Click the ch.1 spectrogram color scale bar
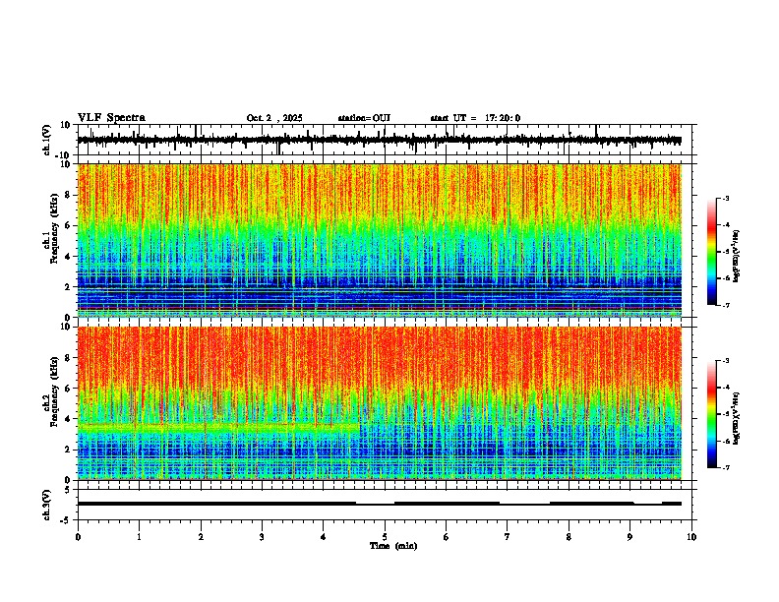Screen dimensions: 779x602 pyautogui.click(x=712, y=252)
